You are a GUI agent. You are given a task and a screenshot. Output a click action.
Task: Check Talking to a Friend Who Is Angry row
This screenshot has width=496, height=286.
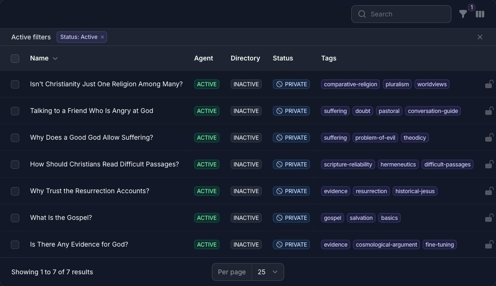click(15, 111)
